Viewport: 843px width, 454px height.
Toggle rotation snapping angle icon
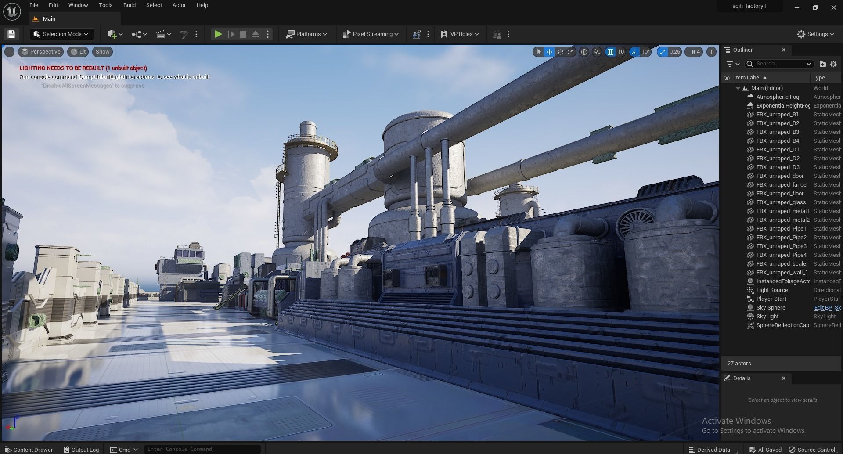coord(634,52)
